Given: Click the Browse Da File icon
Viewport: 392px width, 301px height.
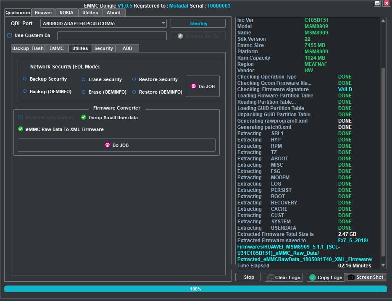Looking at the screenshot, I should pyautogui.click(x=180, y=36).
